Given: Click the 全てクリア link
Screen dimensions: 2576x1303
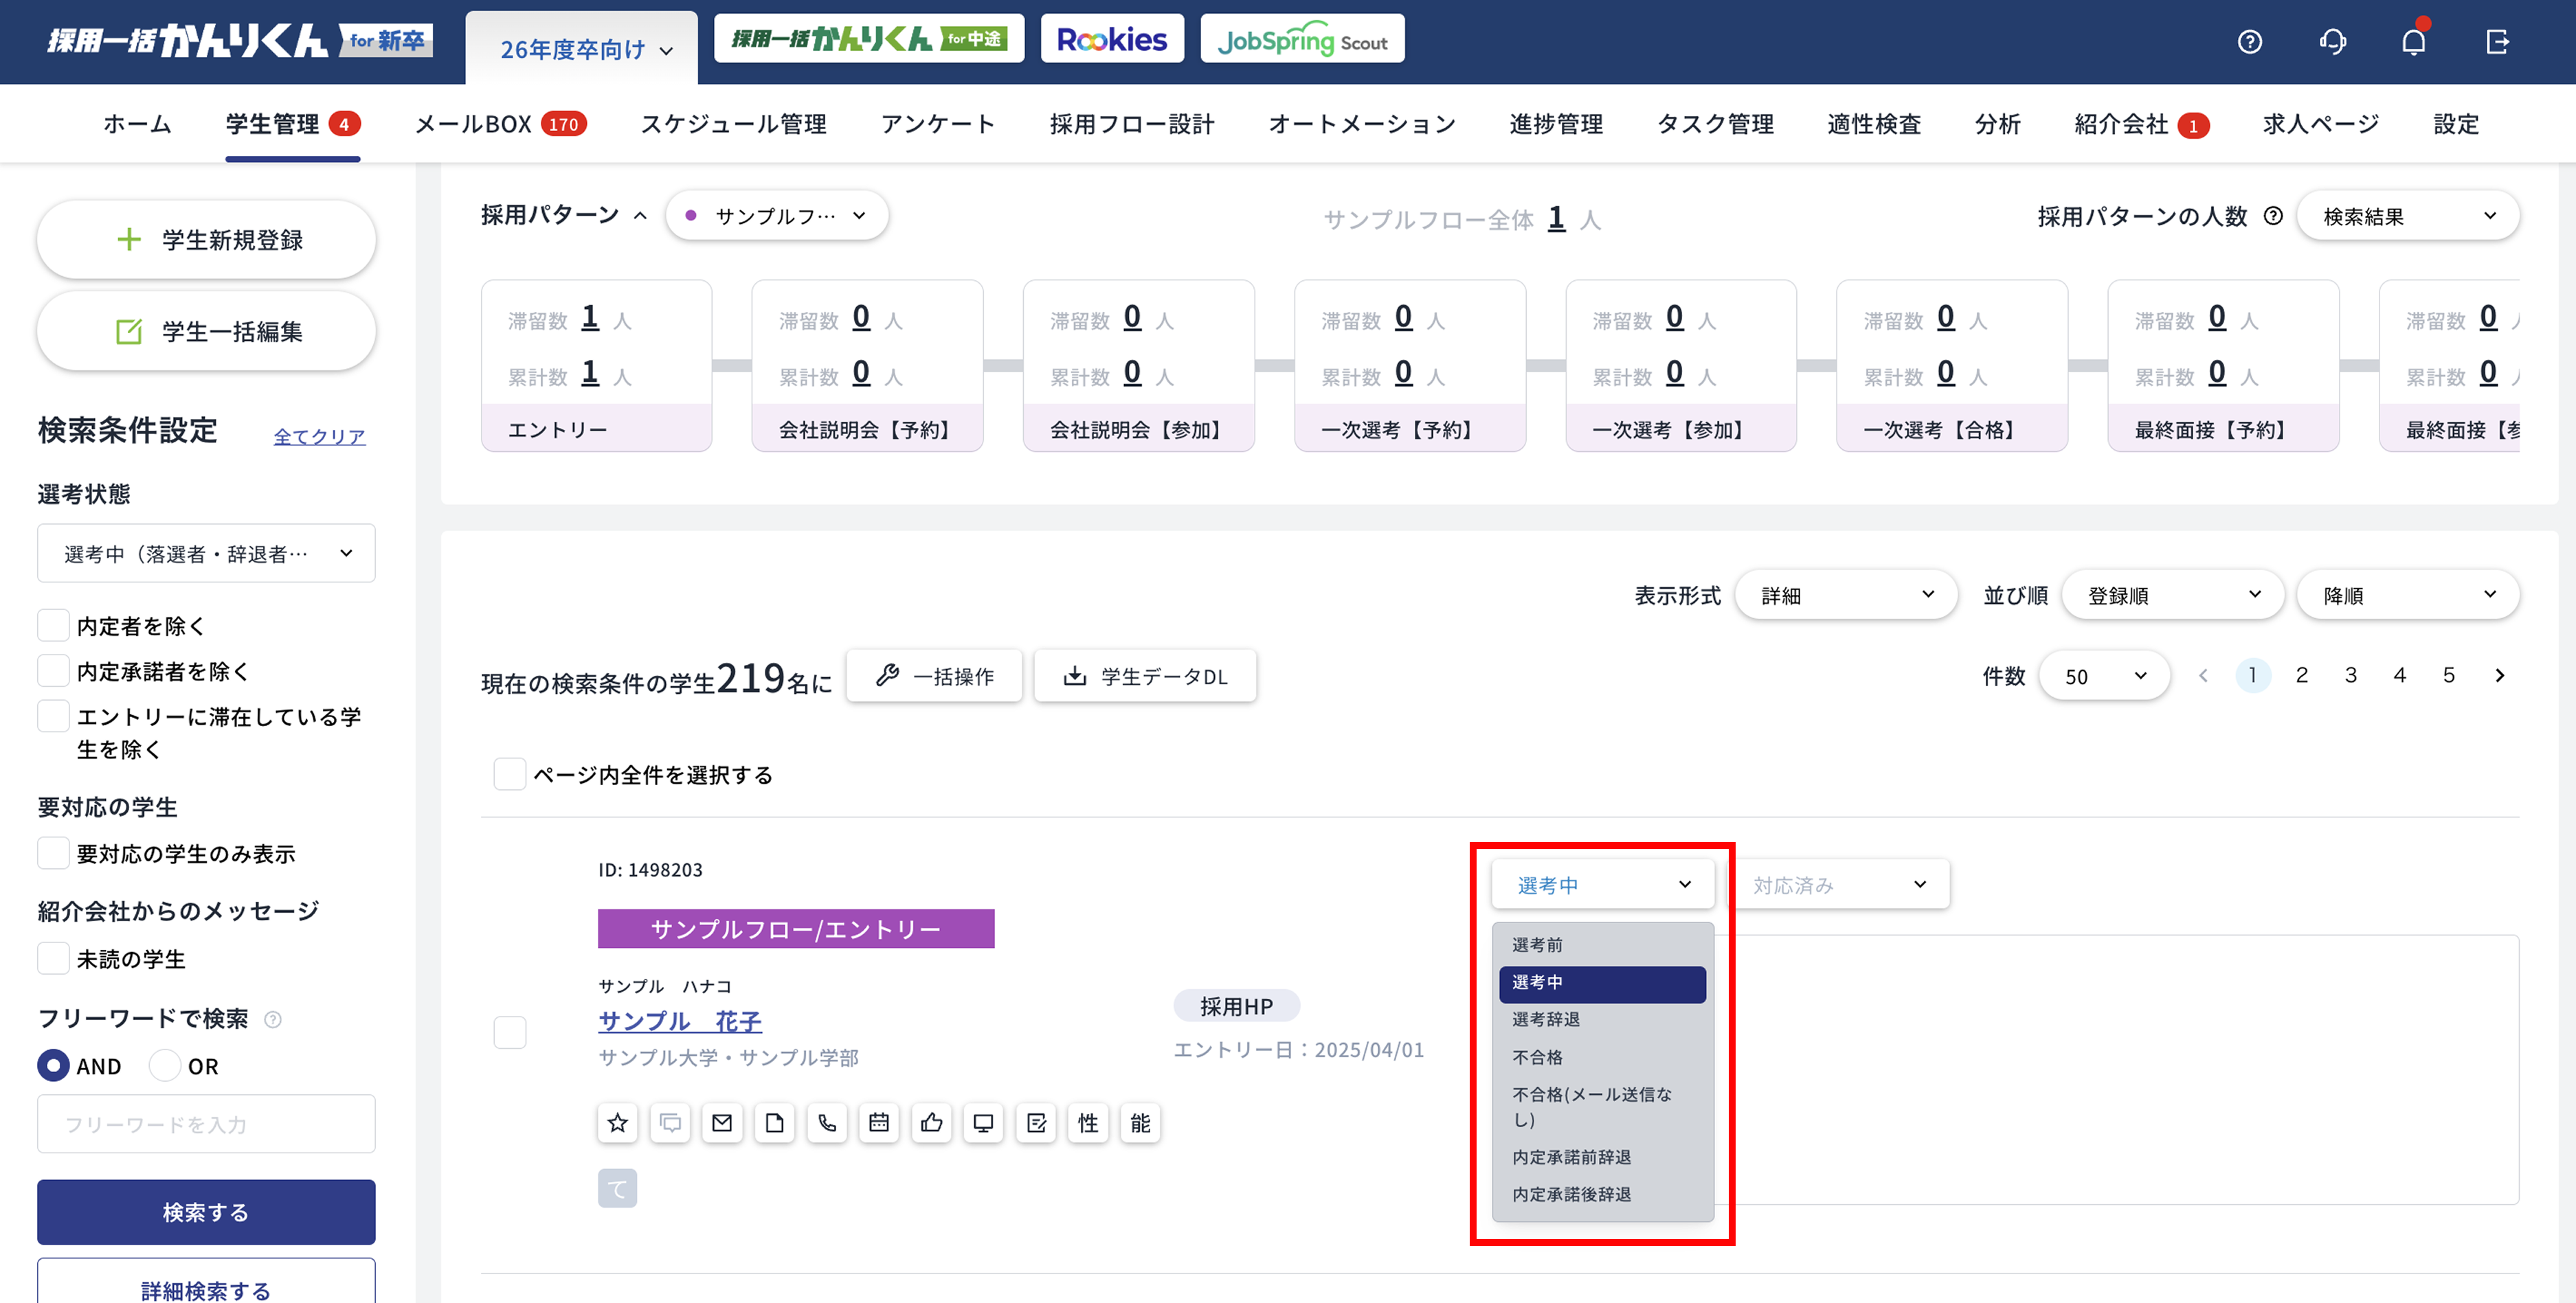Looking at the screenshot, I should (319, 436).
